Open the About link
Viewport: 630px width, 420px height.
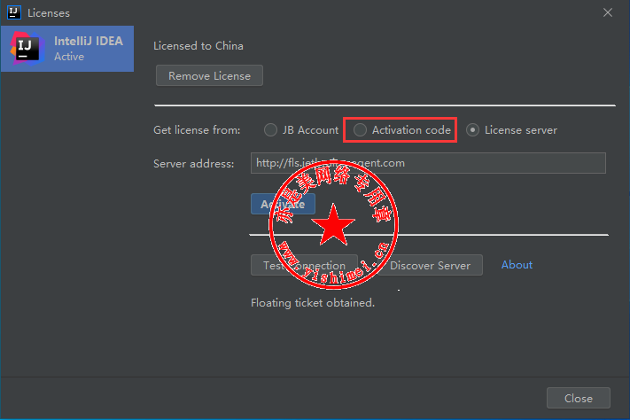point(517,265)
